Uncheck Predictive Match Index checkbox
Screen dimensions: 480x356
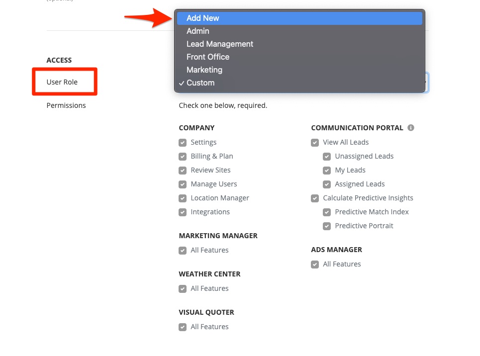tap(327, 212)
